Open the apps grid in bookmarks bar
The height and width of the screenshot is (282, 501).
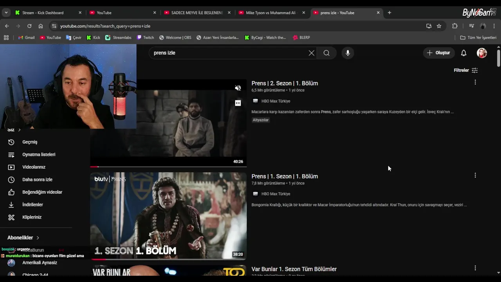coord(6,38)
